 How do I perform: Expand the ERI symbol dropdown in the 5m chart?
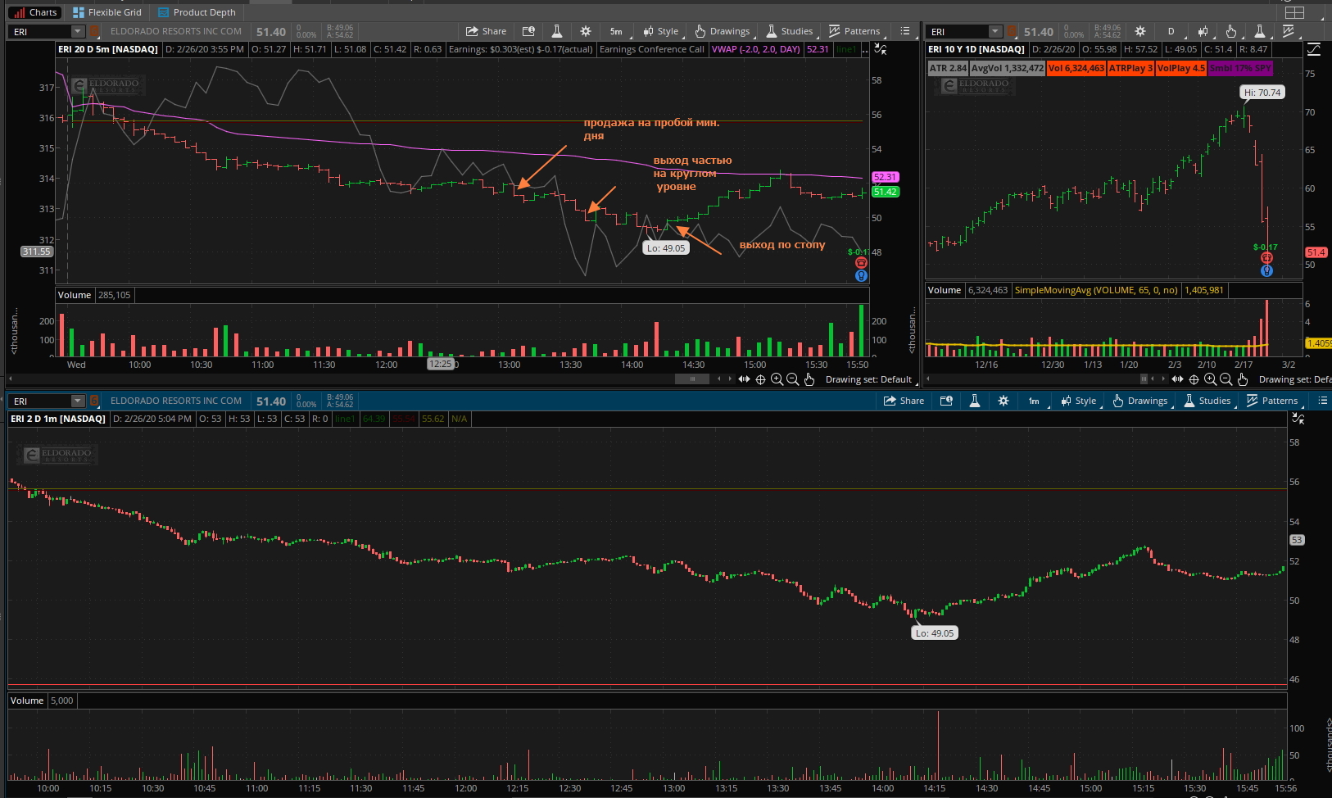[x=78, y=31]
